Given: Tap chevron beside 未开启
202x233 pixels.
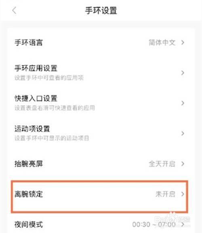Looking at the screenshot, I should [183, 194].
